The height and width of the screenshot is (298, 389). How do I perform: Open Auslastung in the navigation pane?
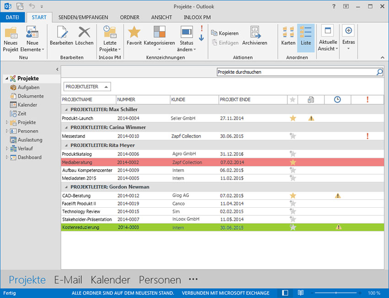click(x=30, y=140)
